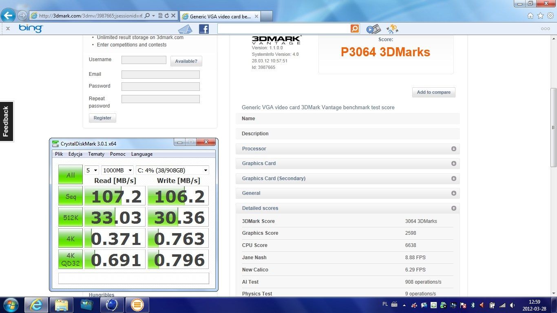
Task: Focus the Repeat password field
Action: pyautogui.click(x=161, y=99)
